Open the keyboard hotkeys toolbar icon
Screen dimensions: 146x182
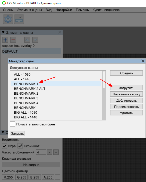point(19,19)
